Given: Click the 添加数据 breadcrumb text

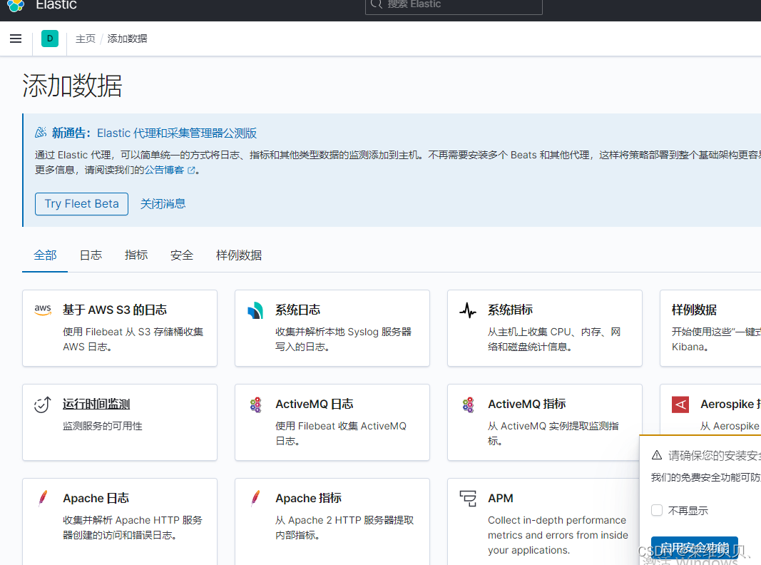Looking at the screenshot, I should click(127, 39).
